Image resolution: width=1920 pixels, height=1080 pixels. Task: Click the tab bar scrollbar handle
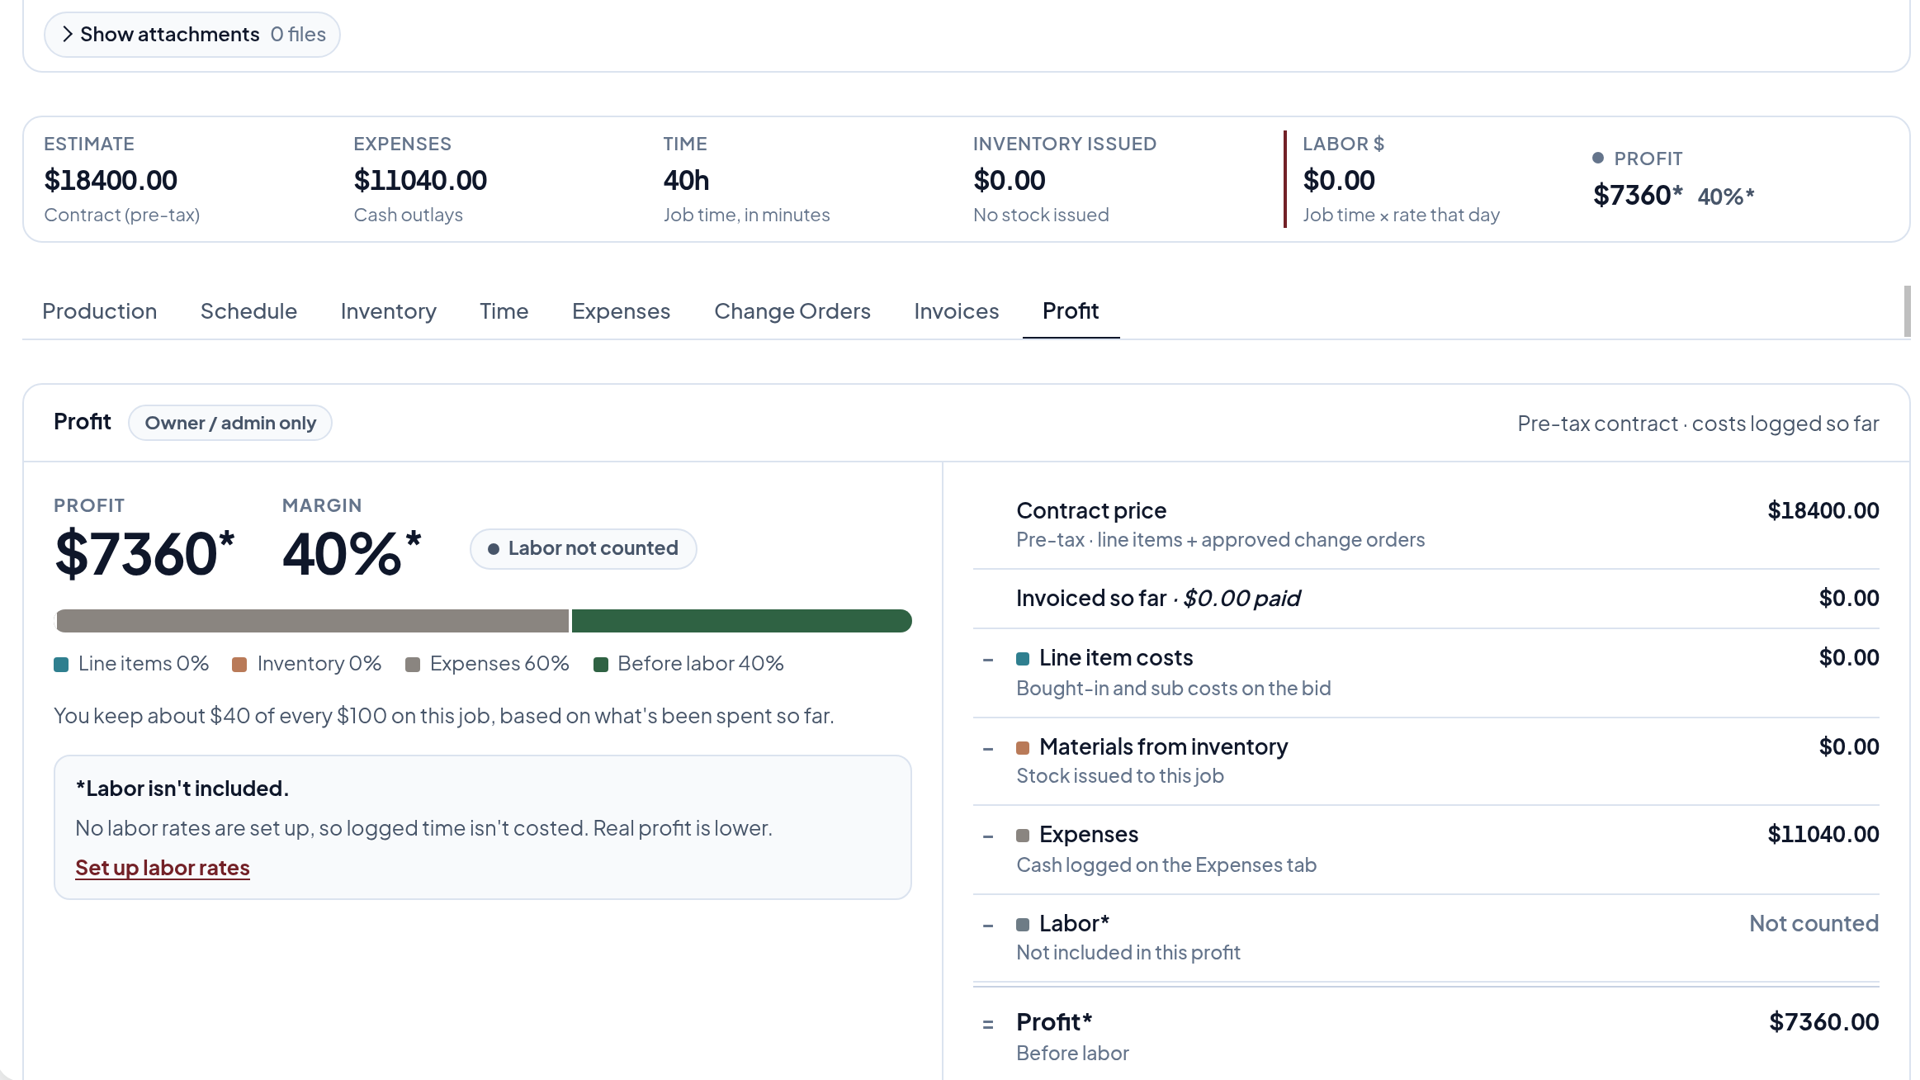click(1907, 310)
